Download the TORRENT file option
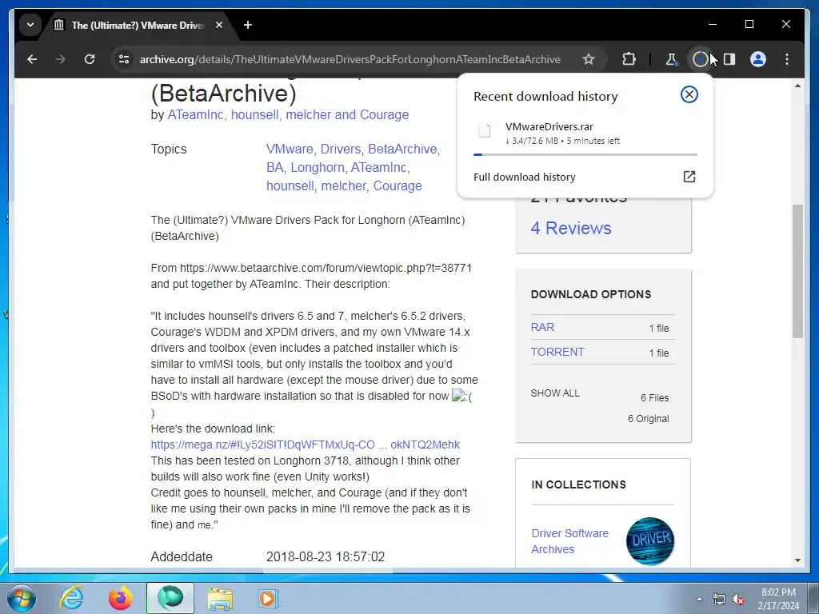The image size is (819, 614). 557,352
